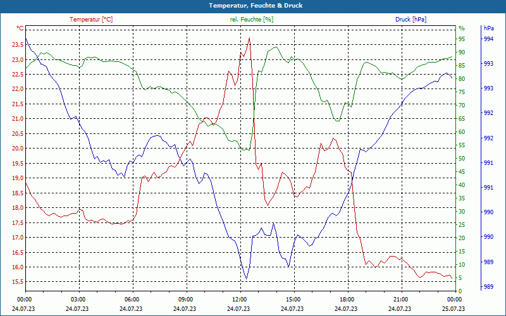Click the '03:00' time axis label
This screenshot has height=316, width=506.
point(77,300)
